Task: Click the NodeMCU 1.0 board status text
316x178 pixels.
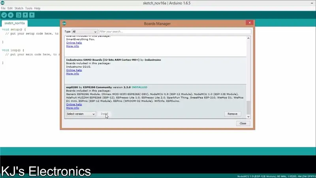Action: pyautogui.click(x=276, y=176)
